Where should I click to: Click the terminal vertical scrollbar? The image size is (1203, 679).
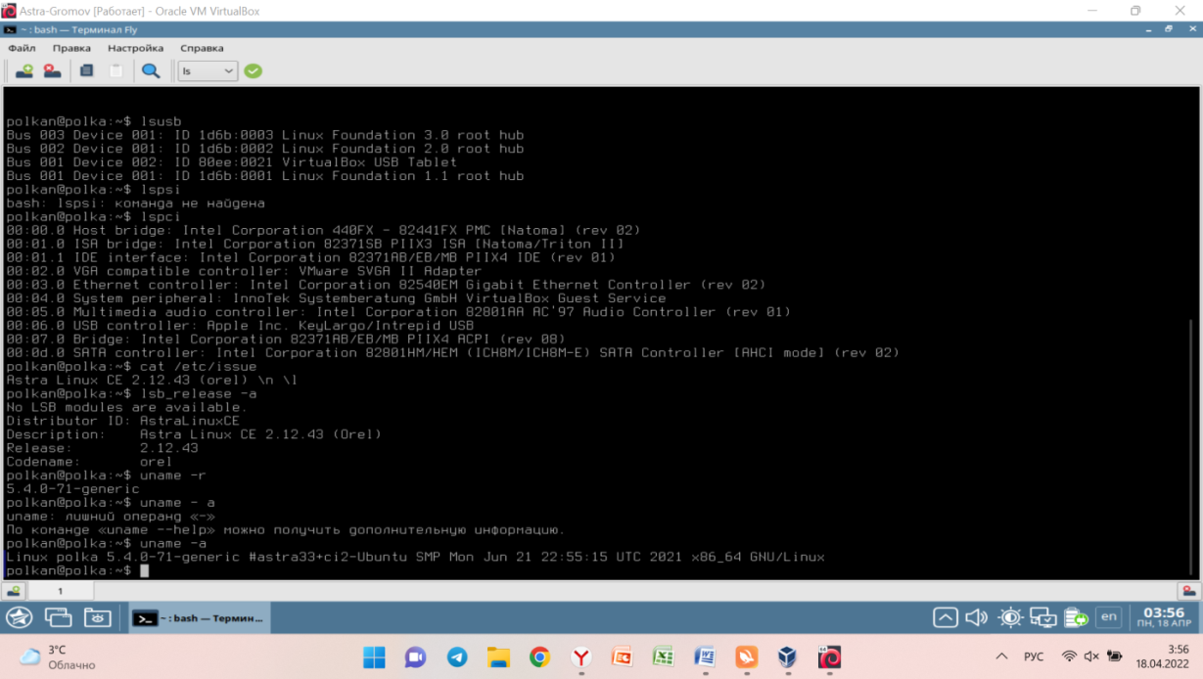1192,447
